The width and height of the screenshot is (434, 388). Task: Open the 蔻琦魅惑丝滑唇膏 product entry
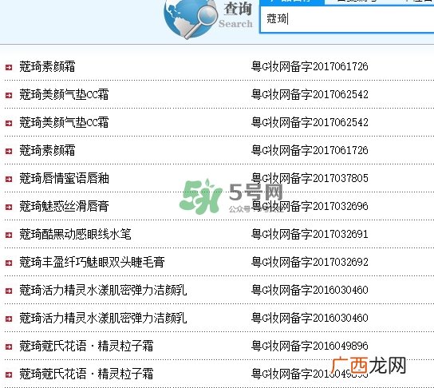pyautogui.click(x=64, y=206)
